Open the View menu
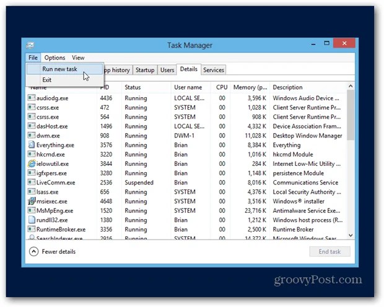 (x=78, y=58)
